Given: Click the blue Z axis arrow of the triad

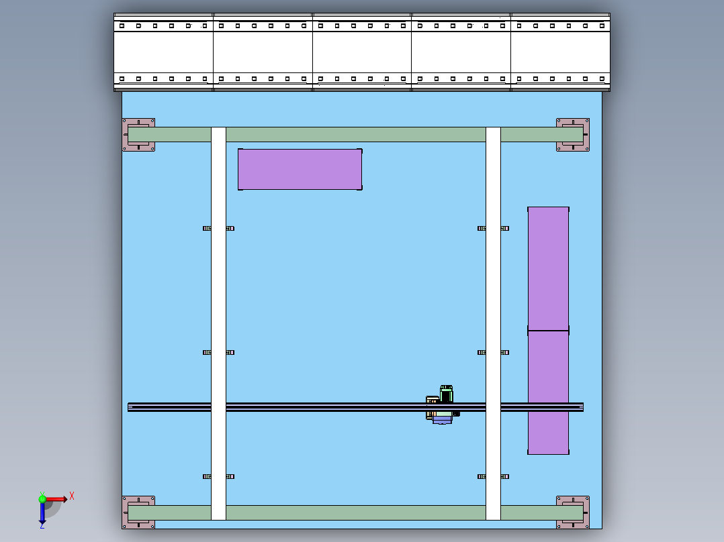Looking at the screenshot, I should click(x=42, y=513).
